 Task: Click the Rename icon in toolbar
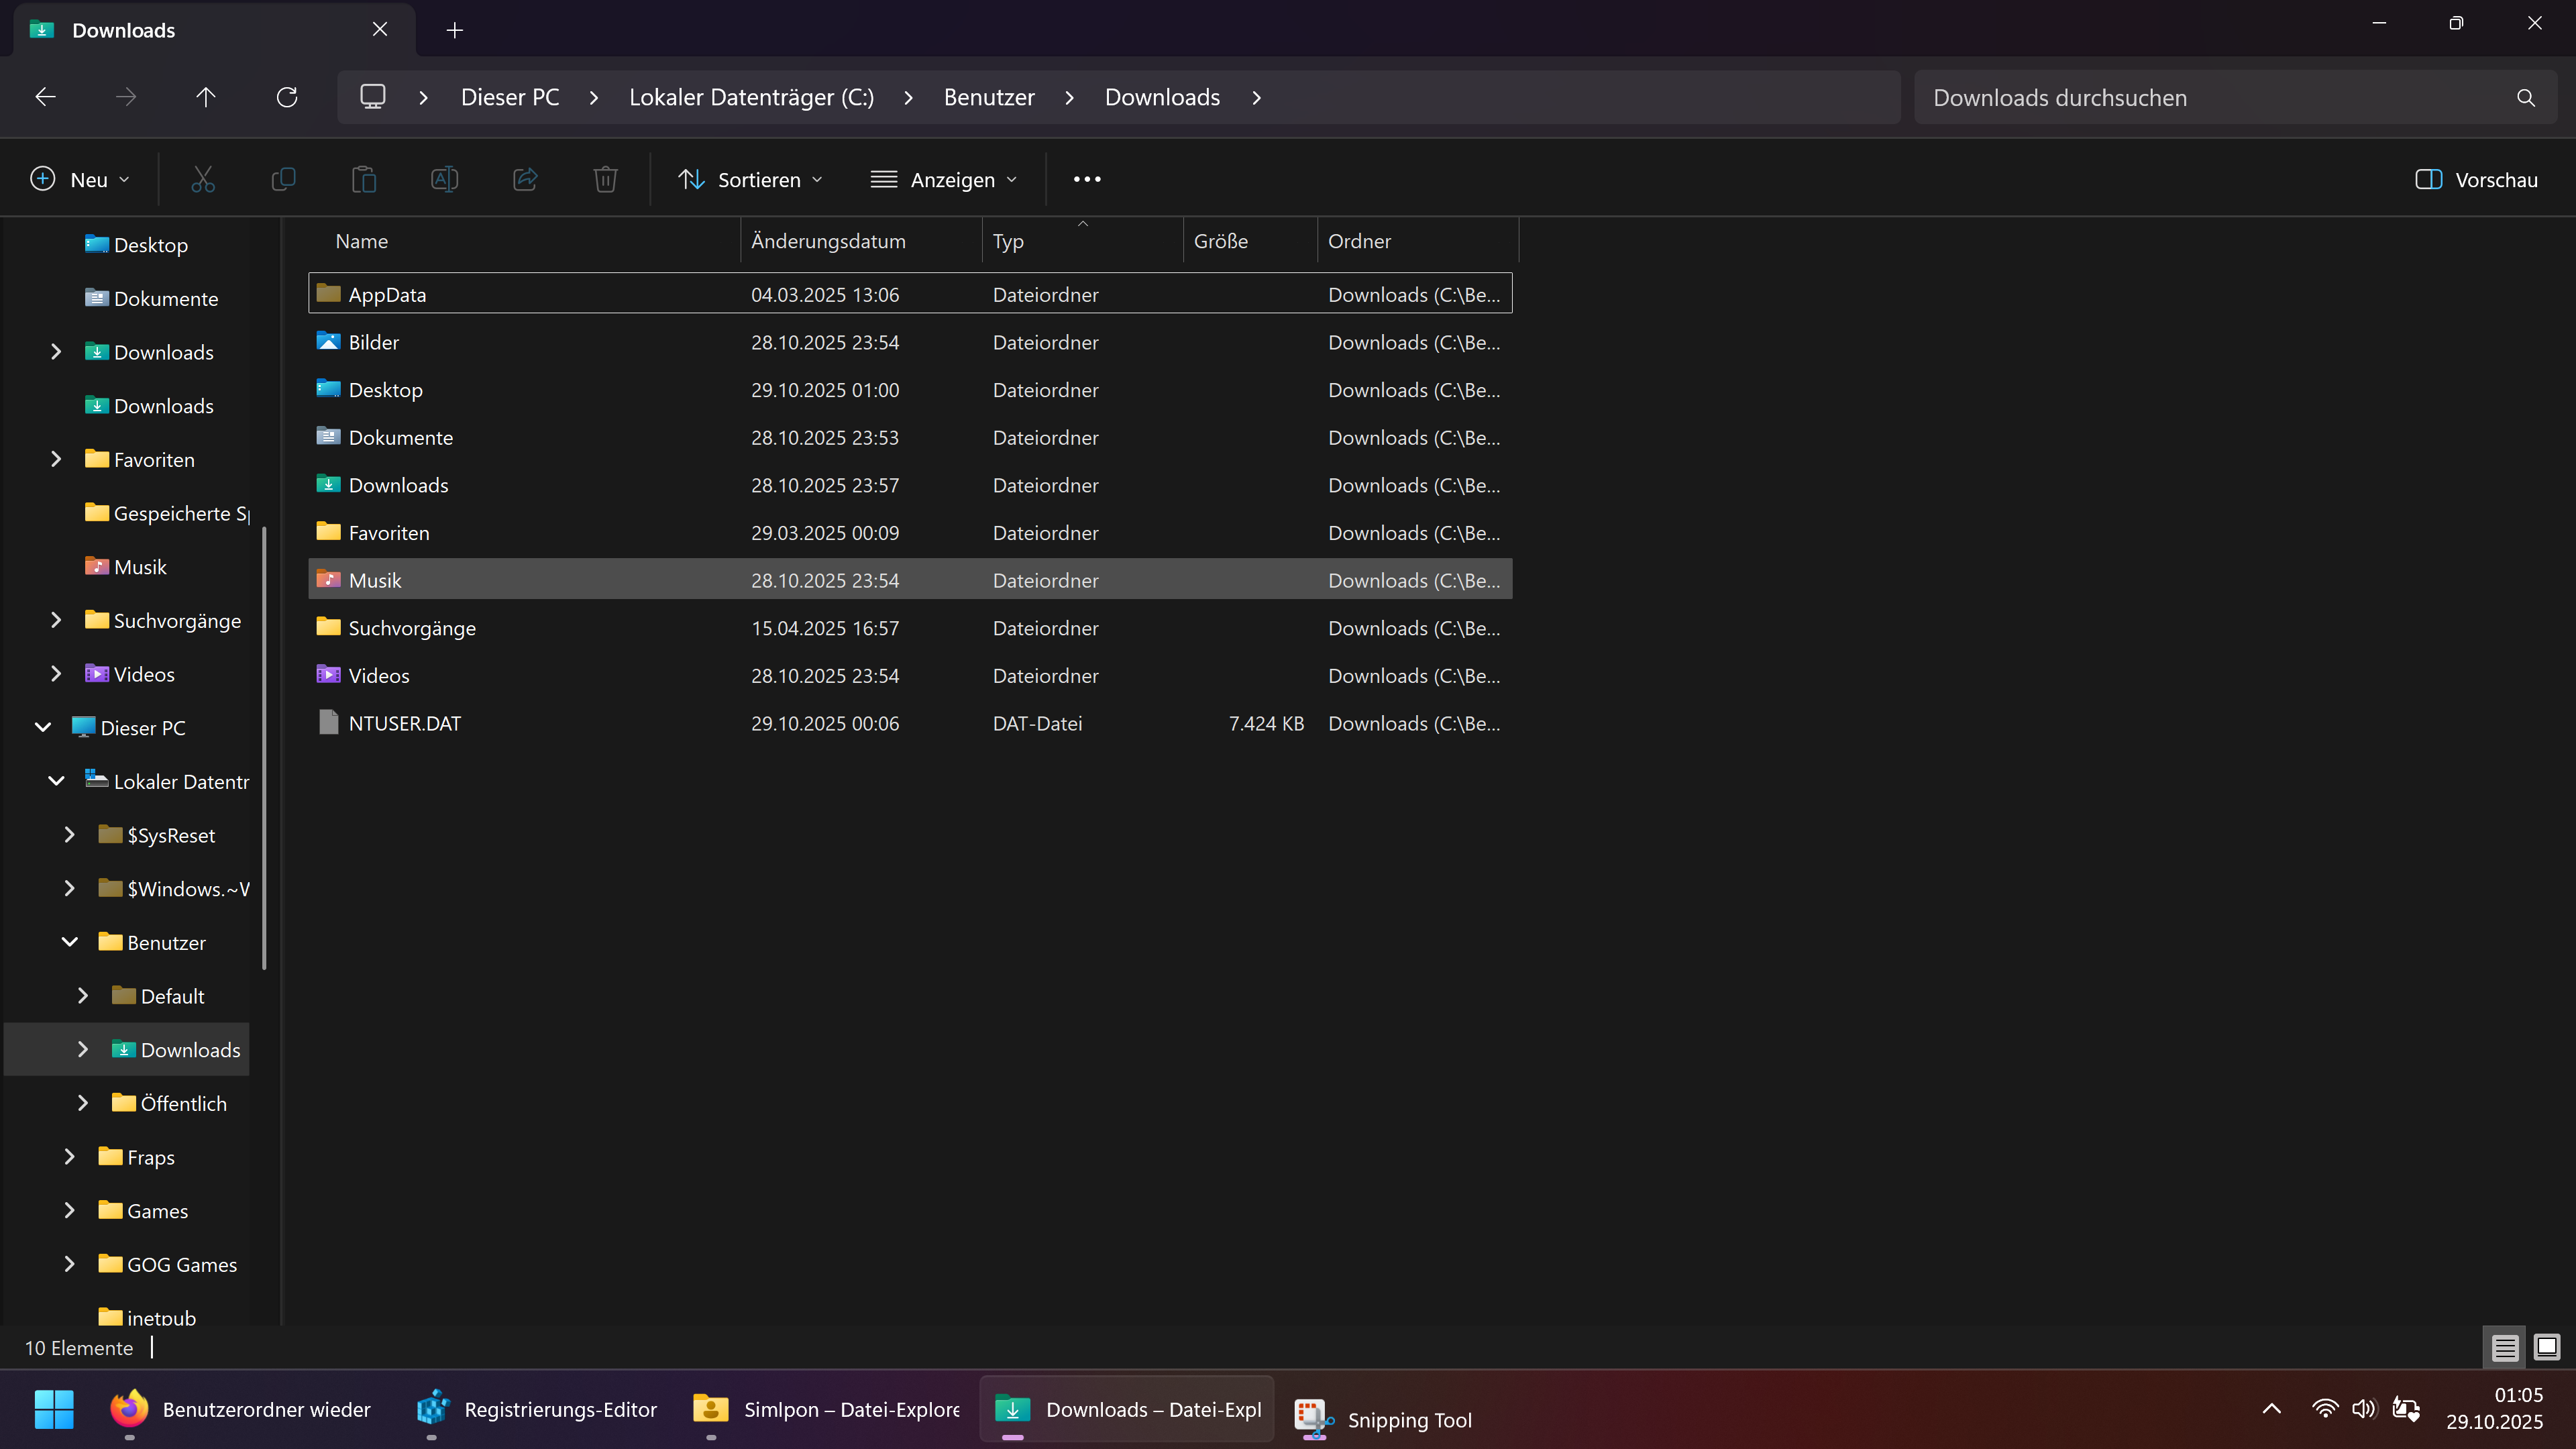coord(445,180)
